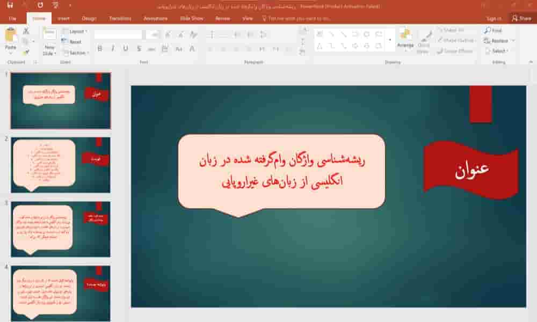
Task: Click the New Slide icon
Action: (x=49, y=35)
